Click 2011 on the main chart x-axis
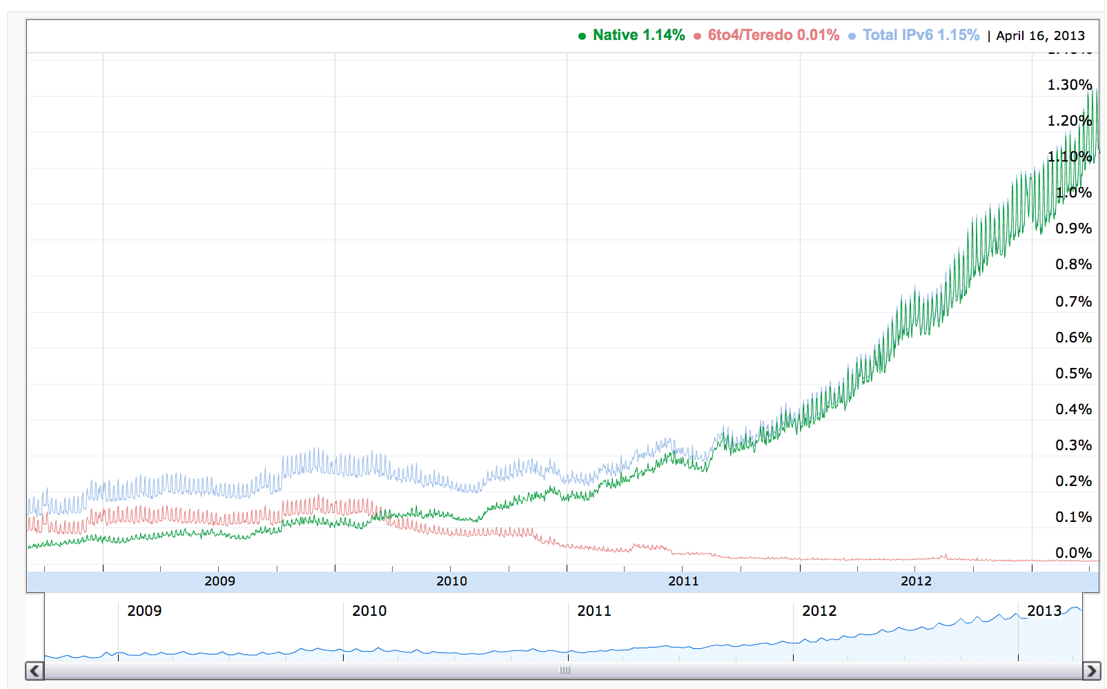Screen dimensions: 1107x689 tap(683, 581)
